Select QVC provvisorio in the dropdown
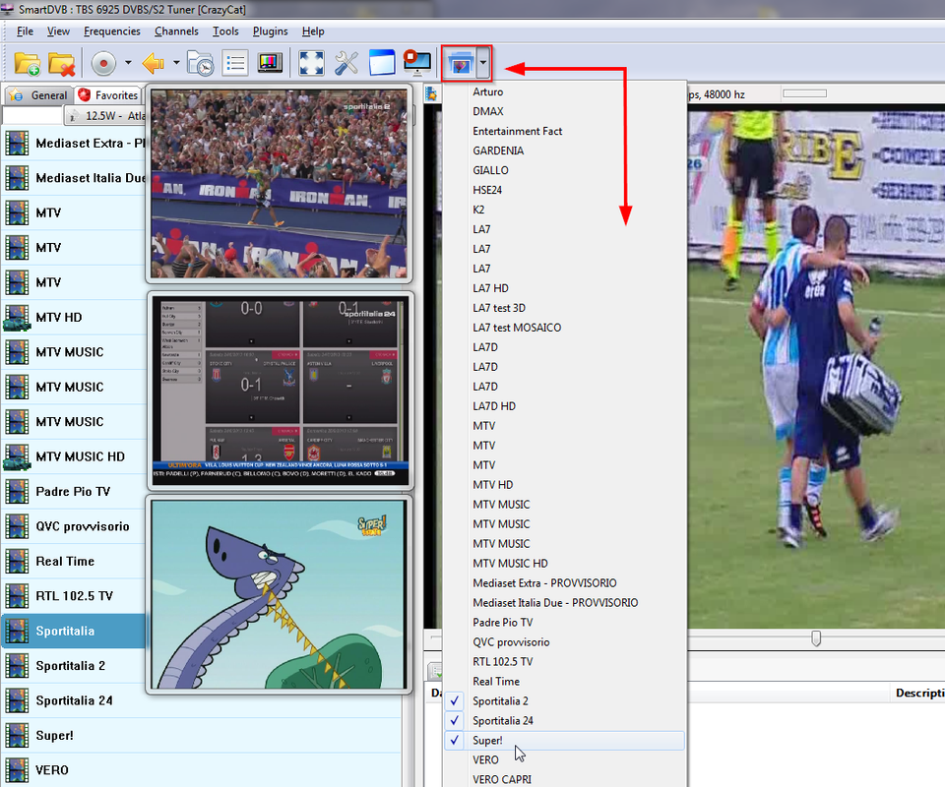Screen dimensions: 945x787 coord(563,641)
